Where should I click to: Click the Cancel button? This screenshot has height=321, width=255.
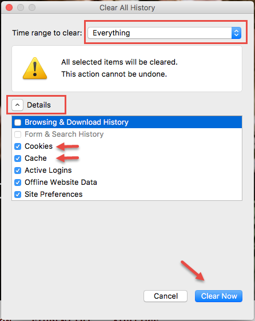point(165,296)
